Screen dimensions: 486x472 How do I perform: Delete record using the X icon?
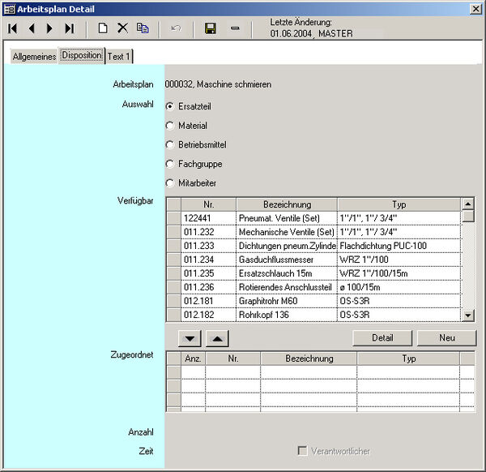pyautogui.click(x=122, y=28)
